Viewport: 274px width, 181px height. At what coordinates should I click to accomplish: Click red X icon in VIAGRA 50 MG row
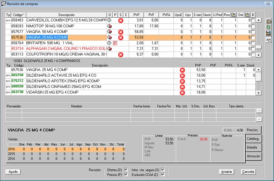[120, 32]
